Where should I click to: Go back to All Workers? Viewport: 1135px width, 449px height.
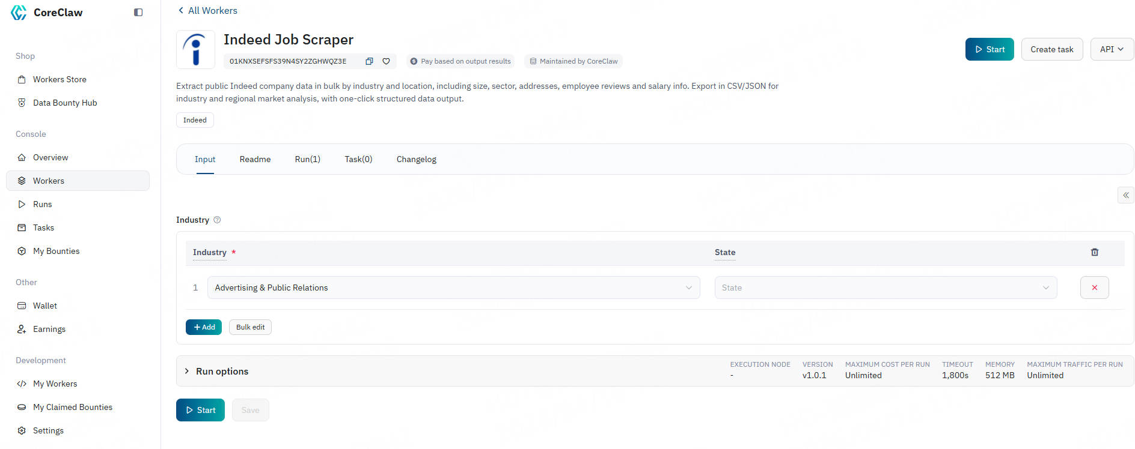(x=207, y=10)
